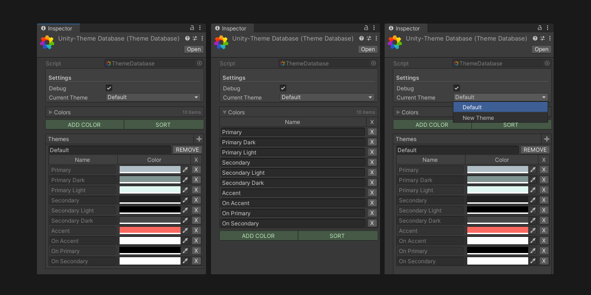Disable Debug in the rightmost inspector

[x=456, y=88]
